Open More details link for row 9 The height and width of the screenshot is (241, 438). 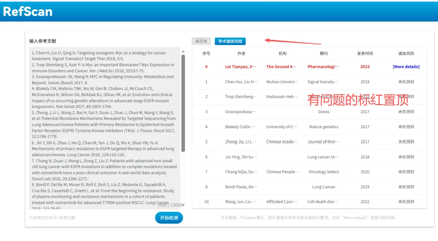406,67
